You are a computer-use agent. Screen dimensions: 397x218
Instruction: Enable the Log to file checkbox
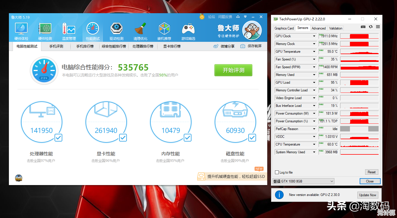(277, 172)
